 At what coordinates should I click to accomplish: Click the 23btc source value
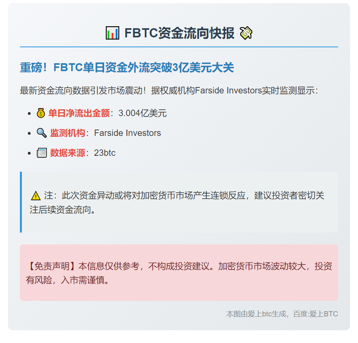105,153
